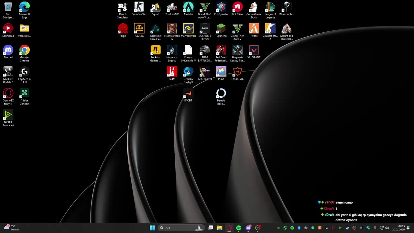Launch Microsoft Edge from the desktop
Image resolution: width=414 pixels, height=233 pixels.
(25, 10)
